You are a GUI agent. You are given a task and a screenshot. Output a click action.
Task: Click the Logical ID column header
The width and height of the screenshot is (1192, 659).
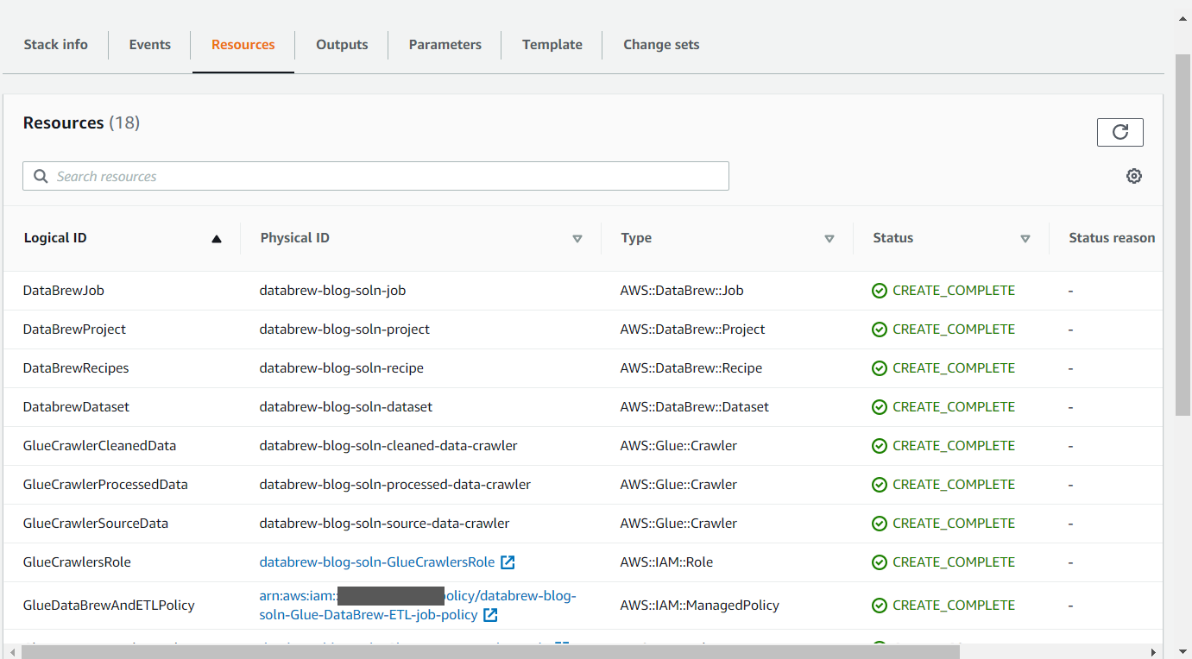point(55,238)
